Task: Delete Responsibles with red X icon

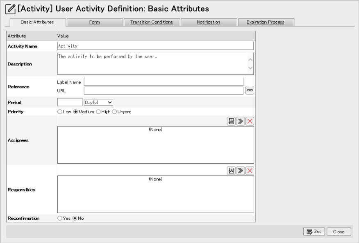Action: [x=250, y=171]
